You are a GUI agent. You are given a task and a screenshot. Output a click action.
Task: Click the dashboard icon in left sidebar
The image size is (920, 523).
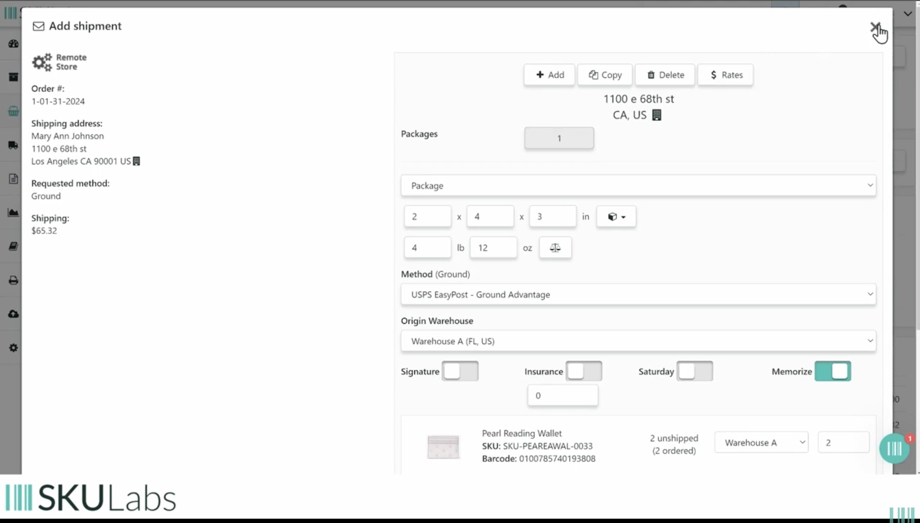(x=13, y=44)
